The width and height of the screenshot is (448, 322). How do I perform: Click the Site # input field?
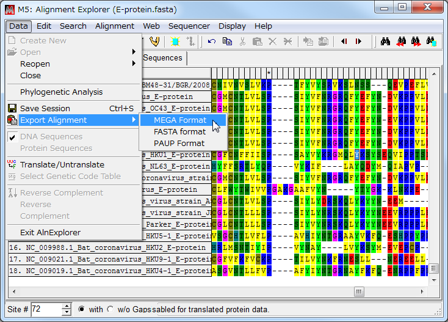click(46, 309)
